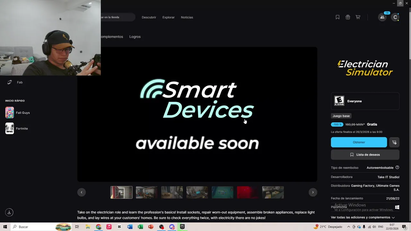The height and width of the screenshot is (231, 411).
Task: Select first highlighted media thumbnail
Action: click(121, 192)
